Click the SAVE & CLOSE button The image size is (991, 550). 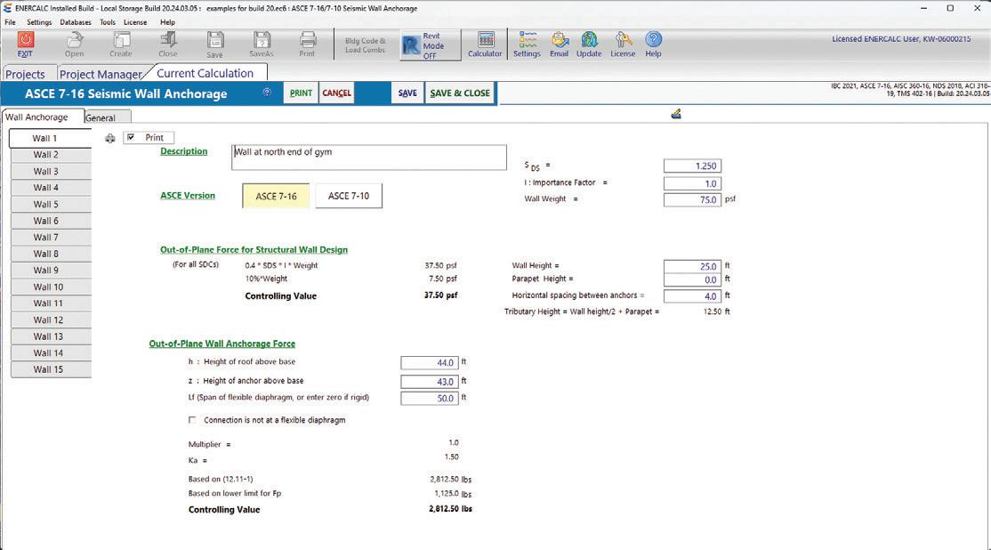(x=460, y=93)
